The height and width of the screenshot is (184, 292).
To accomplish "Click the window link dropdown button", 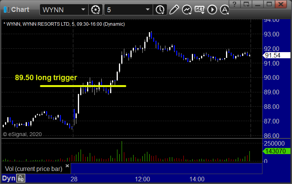I will 246,4.
